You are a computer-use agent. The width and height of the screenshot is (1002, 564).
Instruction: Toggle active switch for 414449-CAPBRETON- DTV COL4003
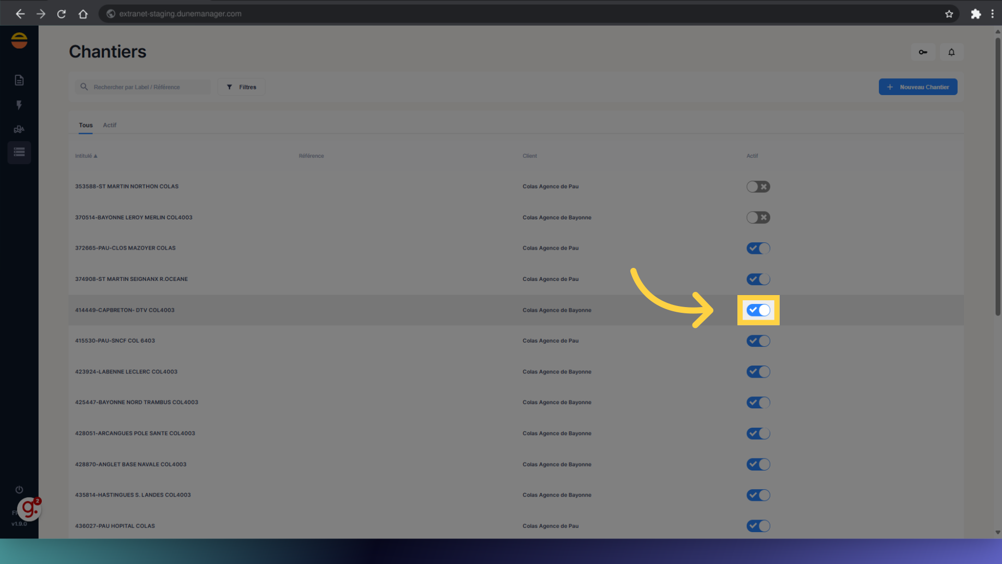(x=758, y=310)
